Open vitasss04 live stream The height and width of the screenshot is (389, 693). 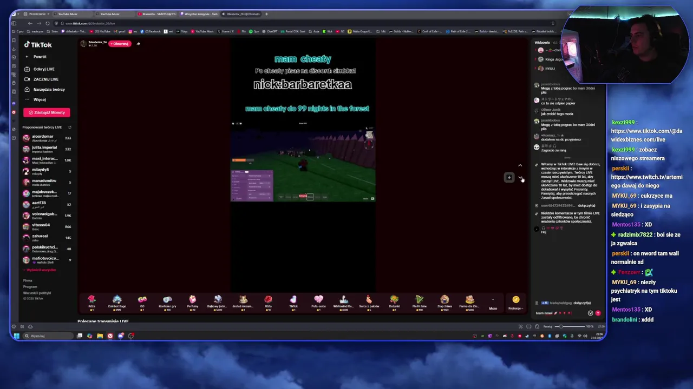tap(47, 226)
